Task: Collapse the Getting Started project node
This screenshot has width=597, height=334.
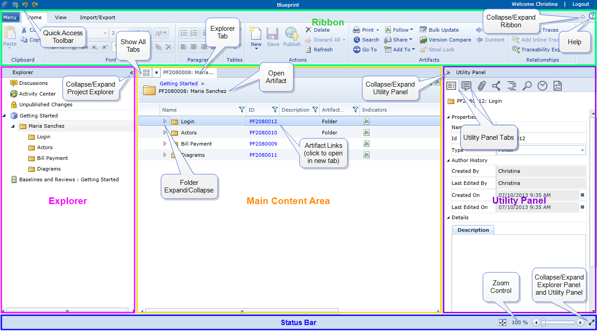Action: [x=4, y=116]
